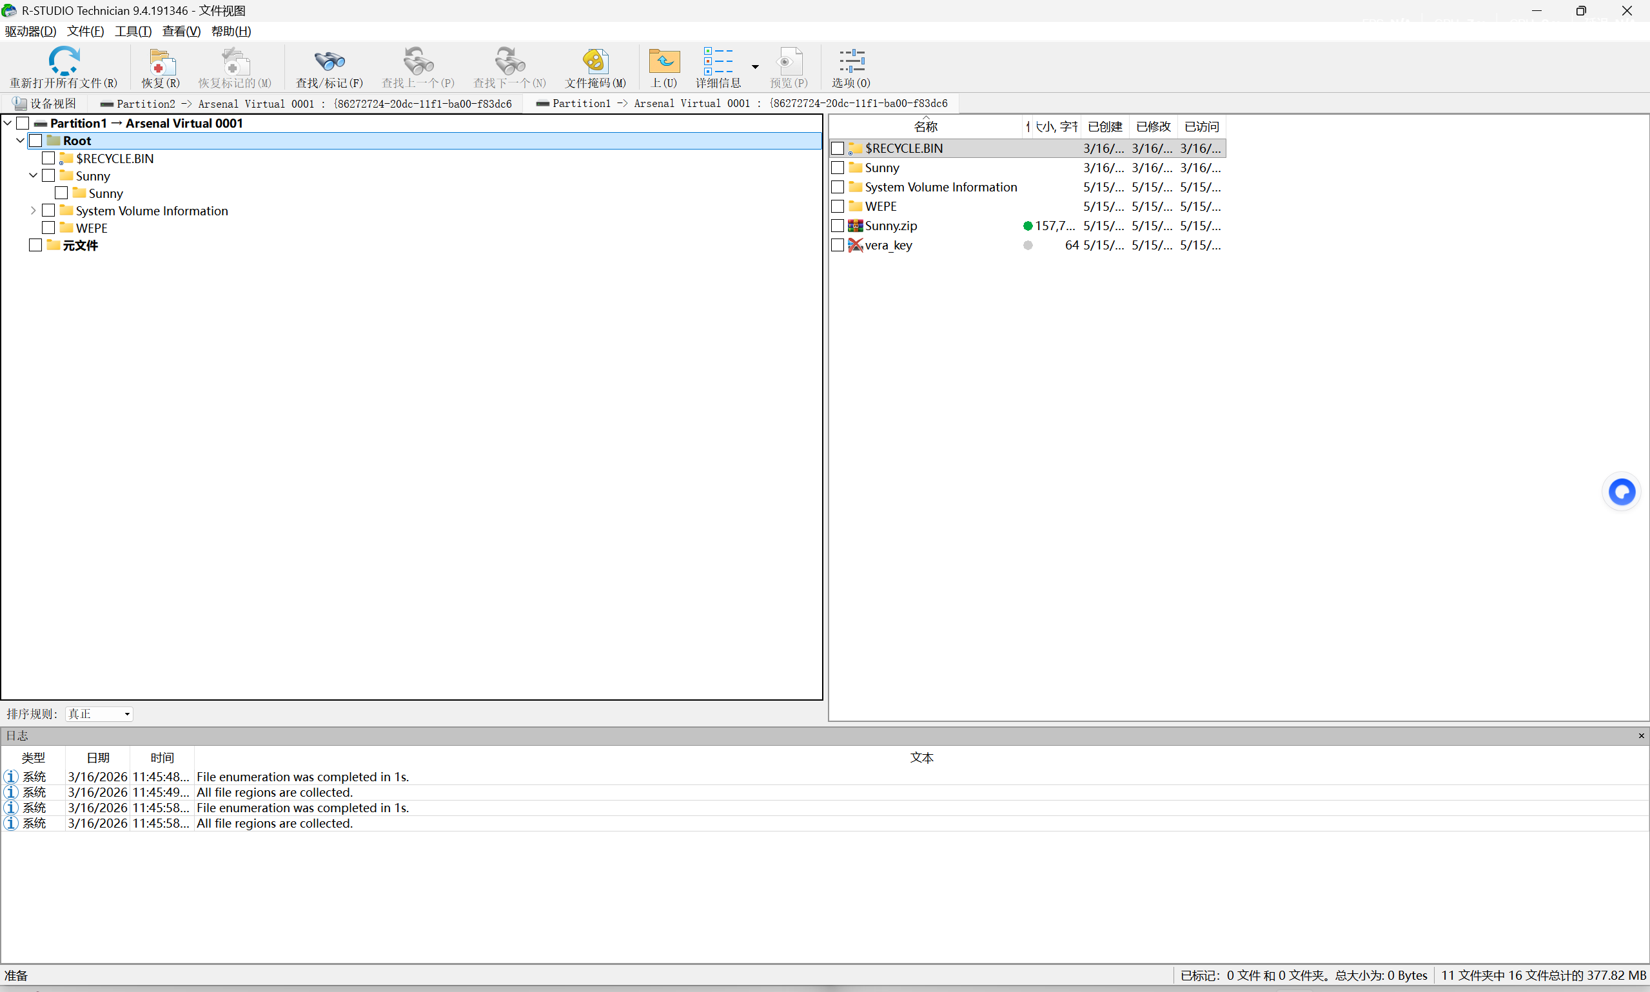The height and width of the screenshot is (992, 1650).
Task: Click the blue floating assistant circle icon
Action: (x=1621, y=492)
